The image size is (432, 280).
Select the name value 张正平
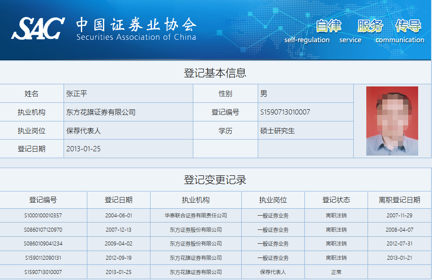pyautogui.click(x=77, y=94)
